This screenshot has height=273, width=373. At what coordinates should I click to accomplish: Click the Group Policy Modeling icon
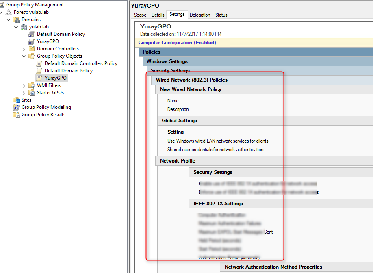point(16,107)
